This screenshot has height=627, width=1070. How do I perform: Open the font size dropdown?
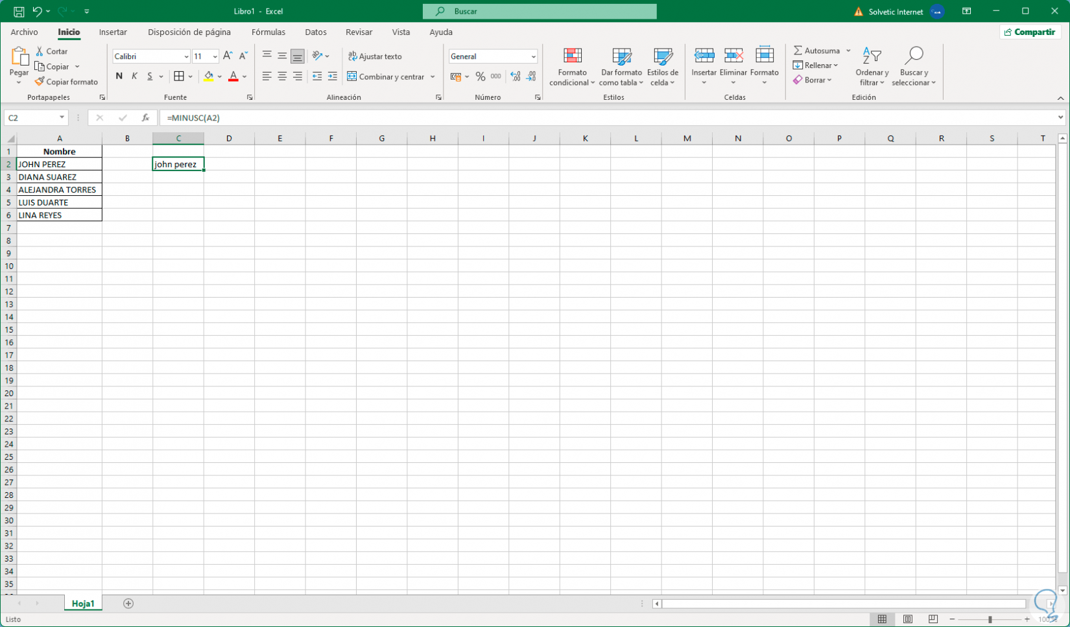click(215, 56)
